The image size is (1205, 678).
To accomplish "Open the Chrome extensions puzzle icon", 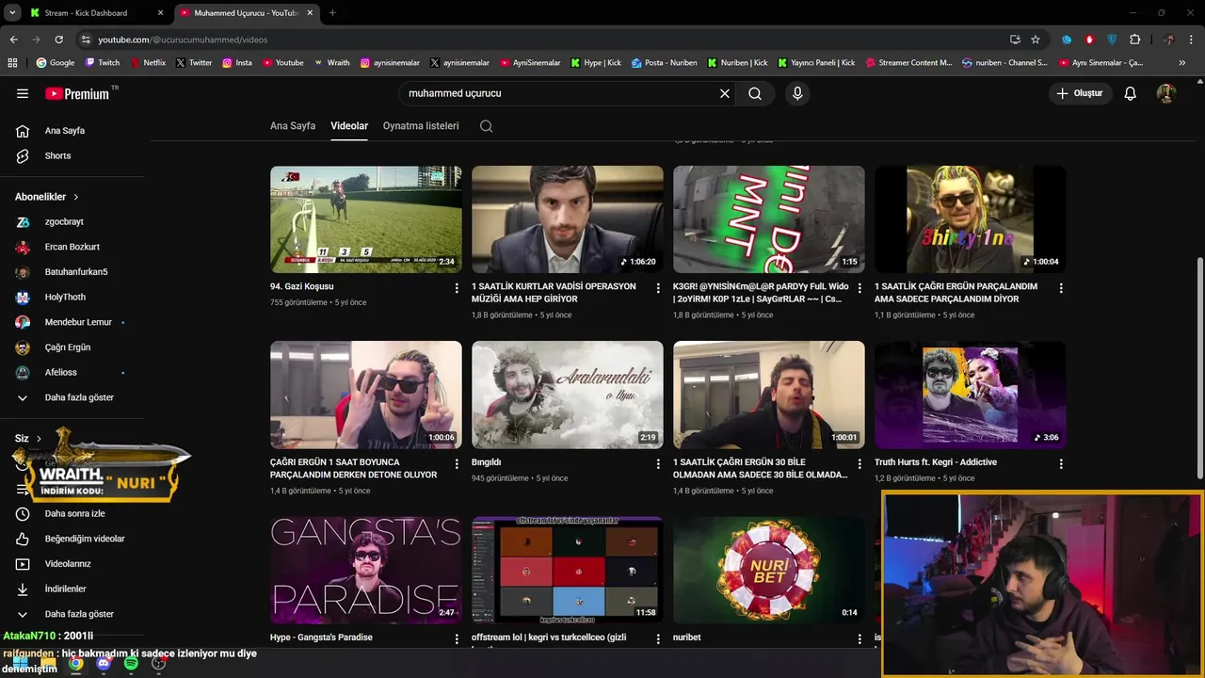I will click(x=1134, y=40).
